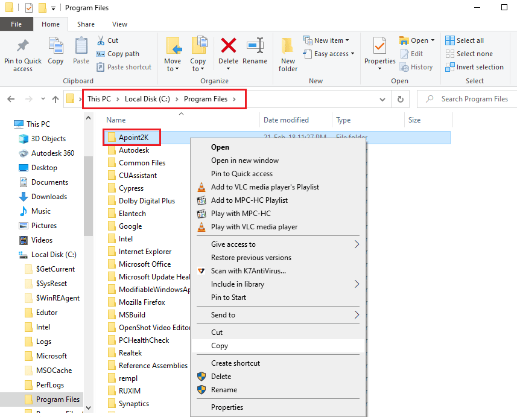Click Local Disk (C:) in the address path
Viewport: 517px width, 417px height.
[x=147, y=99]
